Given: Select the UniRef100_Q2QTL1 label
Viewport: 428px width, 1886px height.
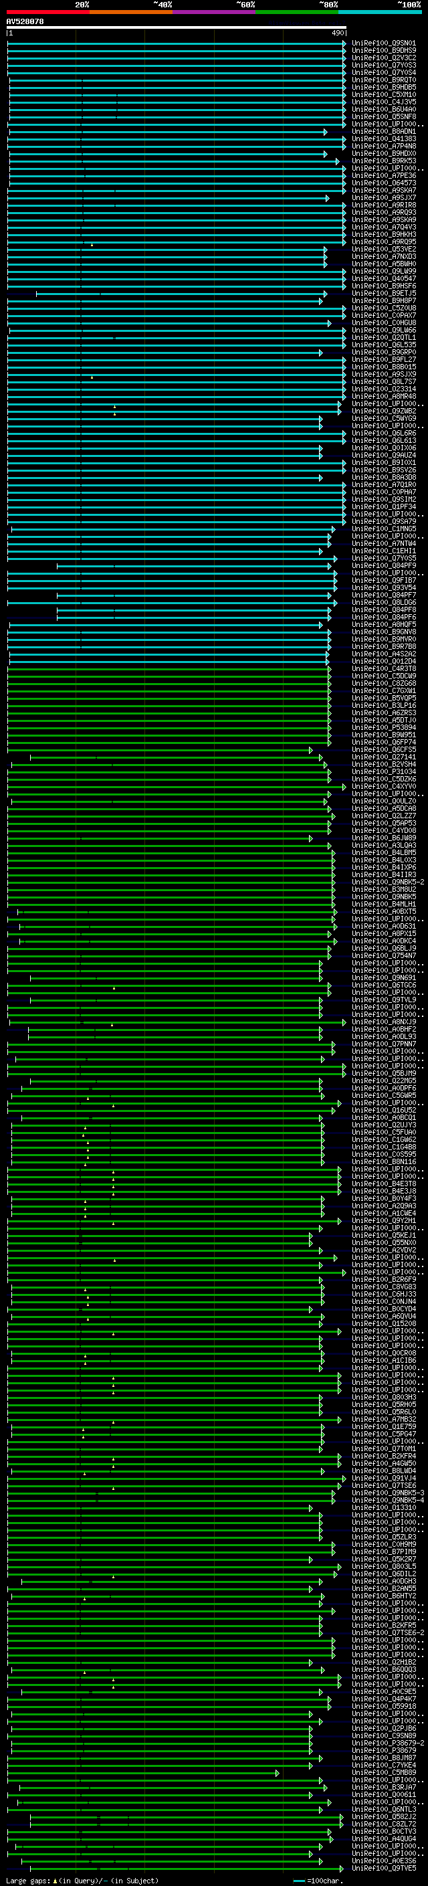Looking at the screenshot, I should coord(384,337).
